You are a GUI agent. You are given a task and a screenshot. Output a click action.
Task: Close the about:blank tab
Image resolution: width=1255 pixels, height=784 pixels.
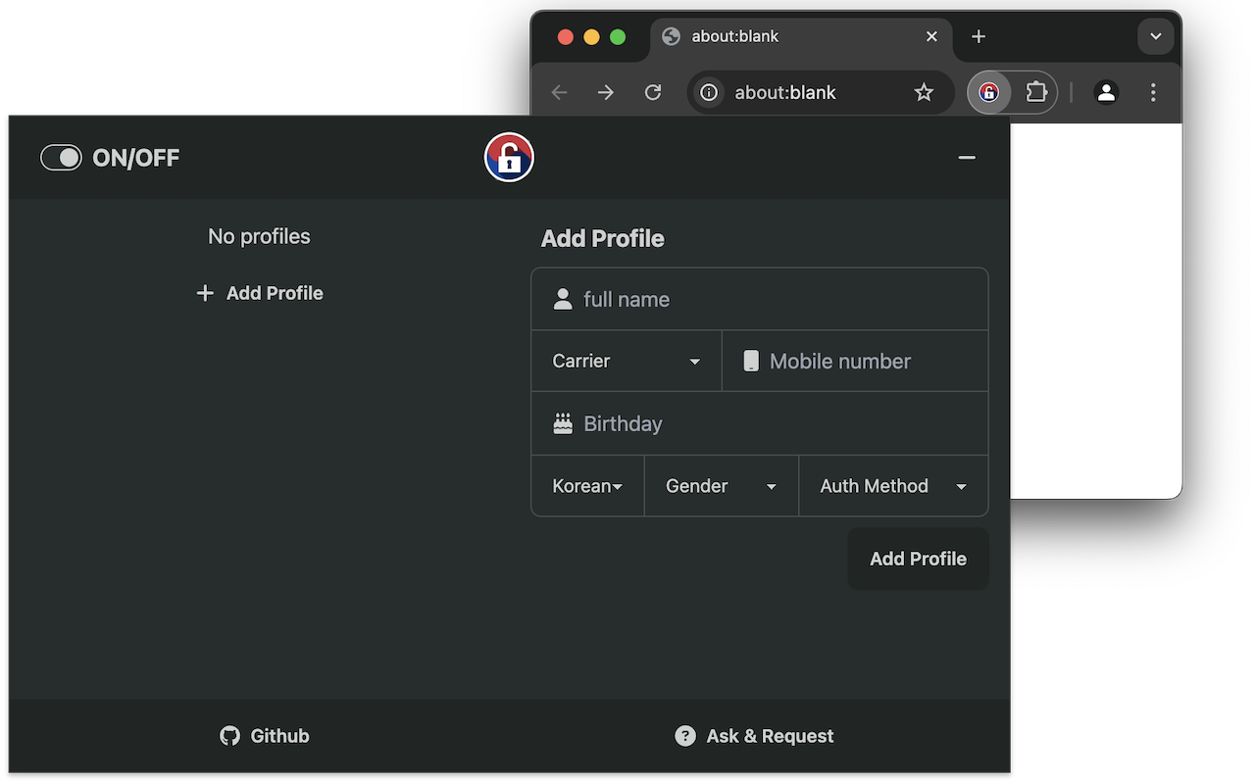(931, 36)
